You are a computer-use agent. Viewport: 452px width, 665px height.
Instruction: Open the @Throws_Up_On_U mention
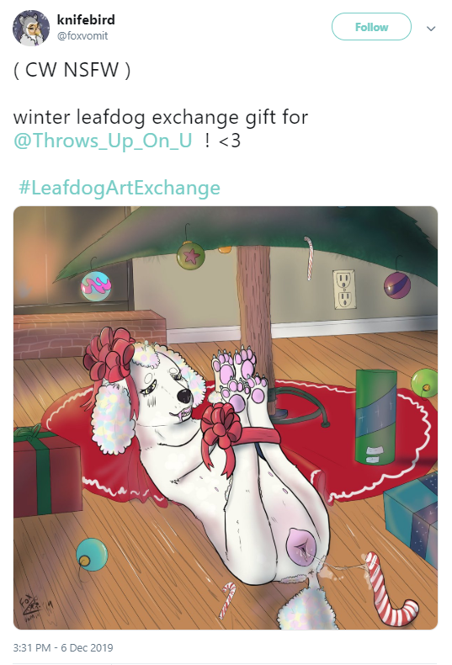tap(103, 141)
